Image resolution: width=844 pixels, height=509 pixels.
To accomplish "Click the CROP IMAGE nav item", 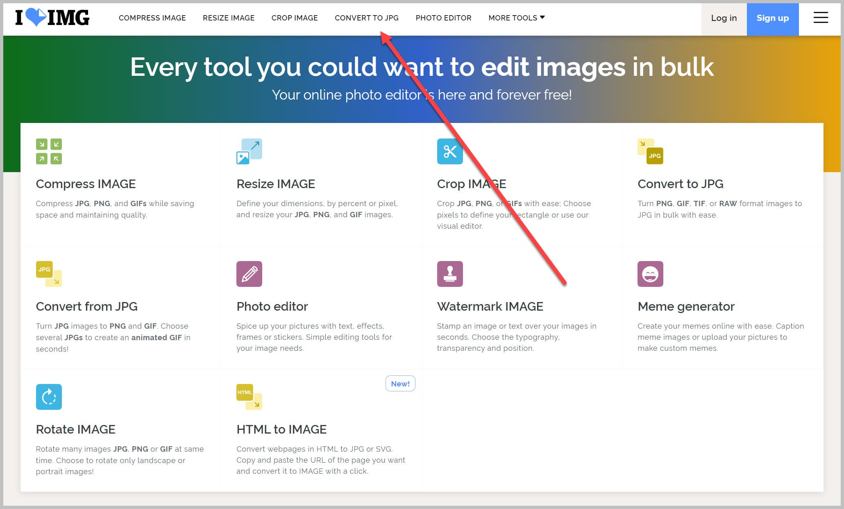I will tap(294, 18).
